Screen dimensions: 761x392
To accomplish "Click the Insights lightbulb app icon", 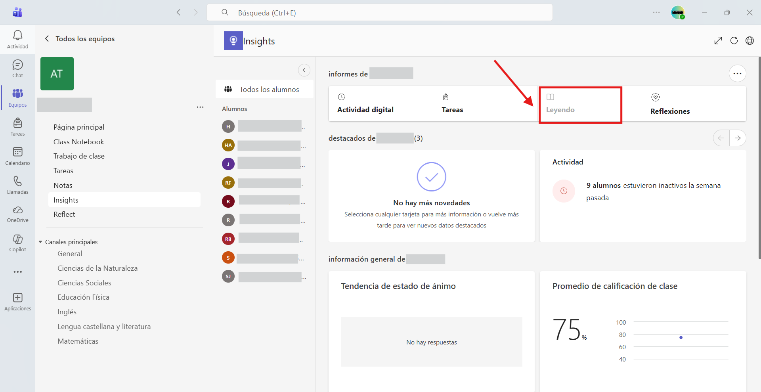I will pyautogui.click(x=233, y=40).
